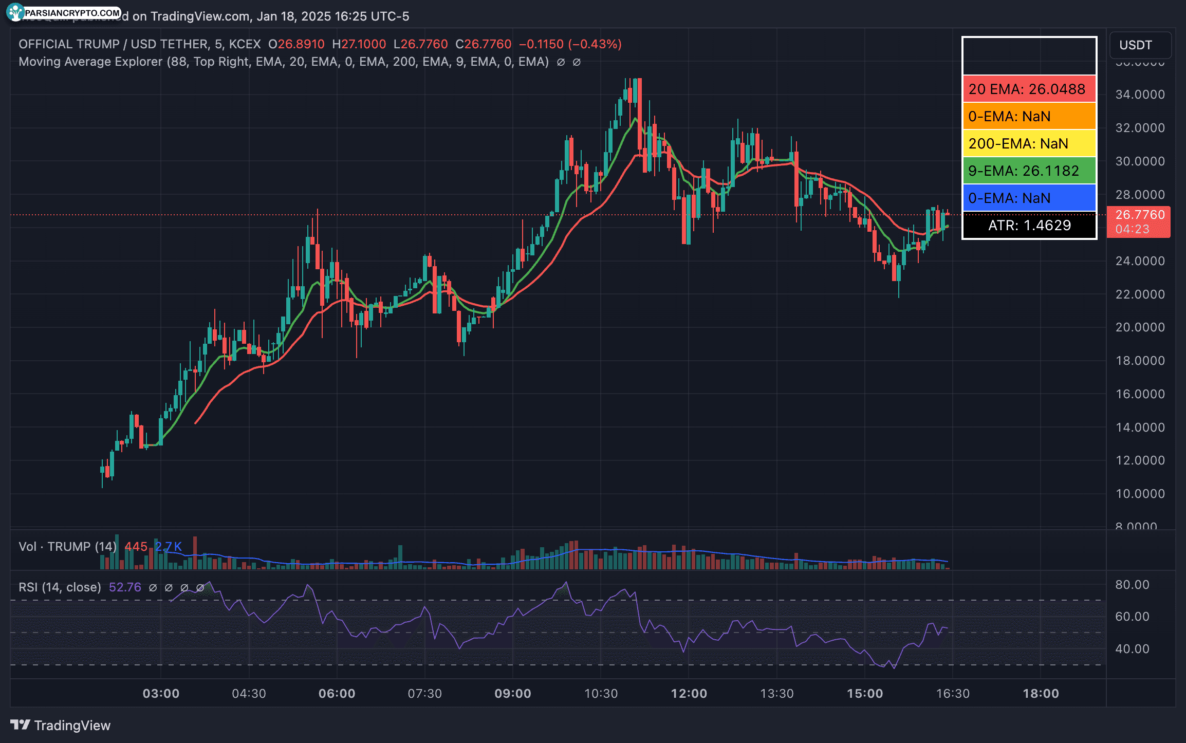1186x743 pixels.
Task: Click the 12:00 time axis label
Action: tap(689, 694)
